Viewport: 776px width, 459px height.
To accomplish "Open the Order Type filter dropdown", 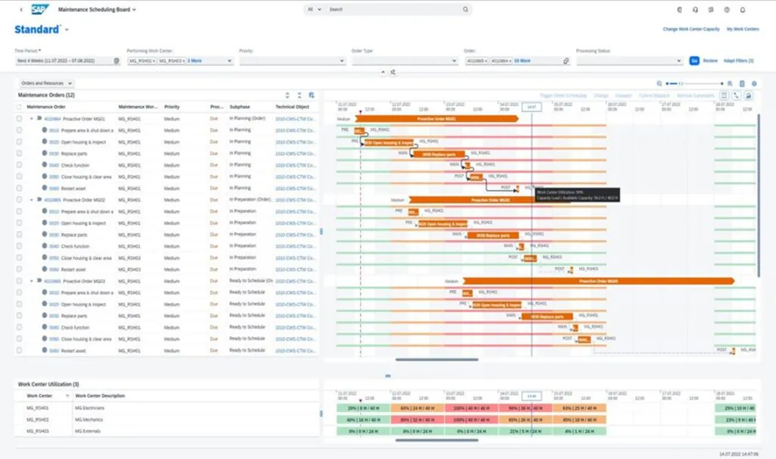I will (x=454, y=61).
